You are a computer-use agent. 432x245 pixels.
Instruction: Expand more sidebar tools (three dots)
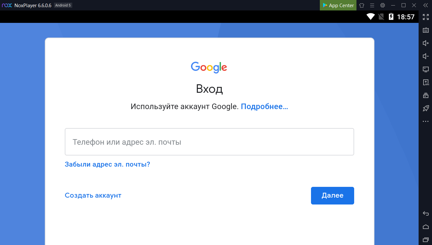point(425,122)
